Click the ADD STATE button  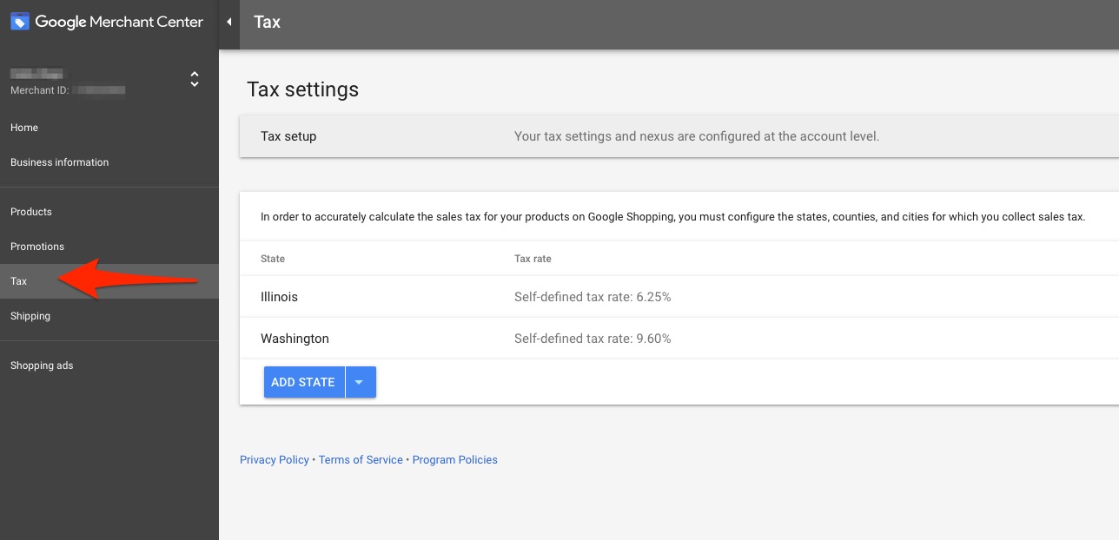pos(302,382)
